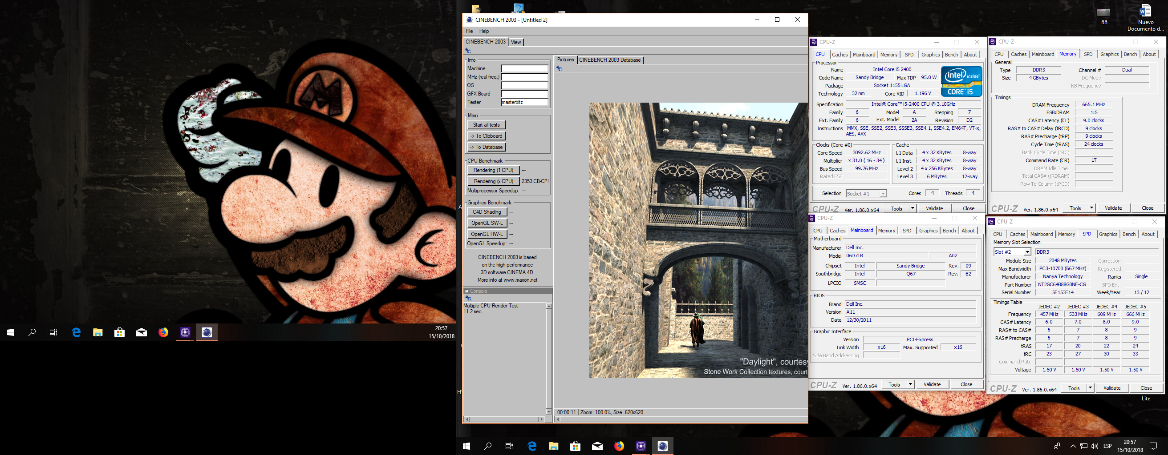This screenshot has height=455, width=1168.
Task: Click the Start all tests button
Action: (x=486, y=125)
